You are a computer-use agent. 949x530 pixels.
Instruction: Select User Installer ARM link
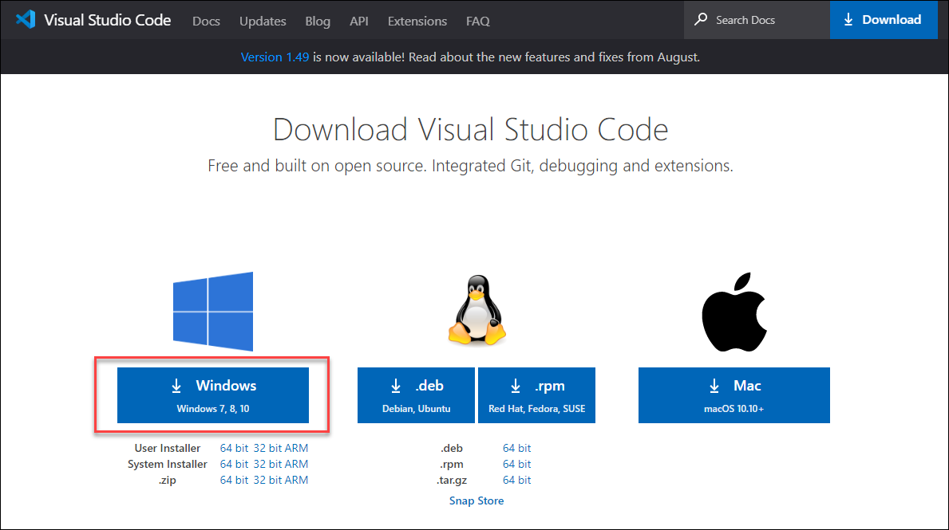tap(297, 448)
